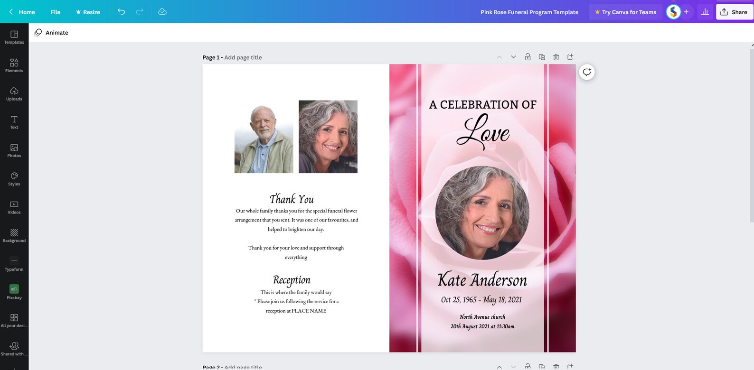Delete Page 1 with trash icon
Image resolution: width=754 pixels, height=370 pixels.
tap(556, 57)
